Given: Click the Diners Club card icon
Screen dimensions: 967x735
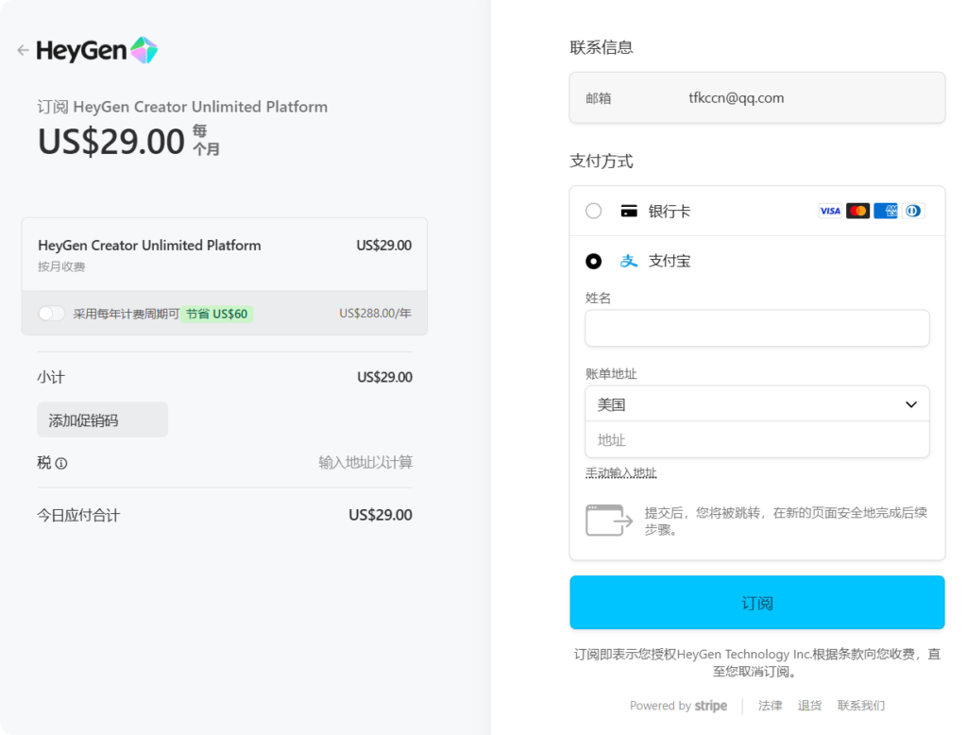Looking at the screenshot, I should pos(912,211).
